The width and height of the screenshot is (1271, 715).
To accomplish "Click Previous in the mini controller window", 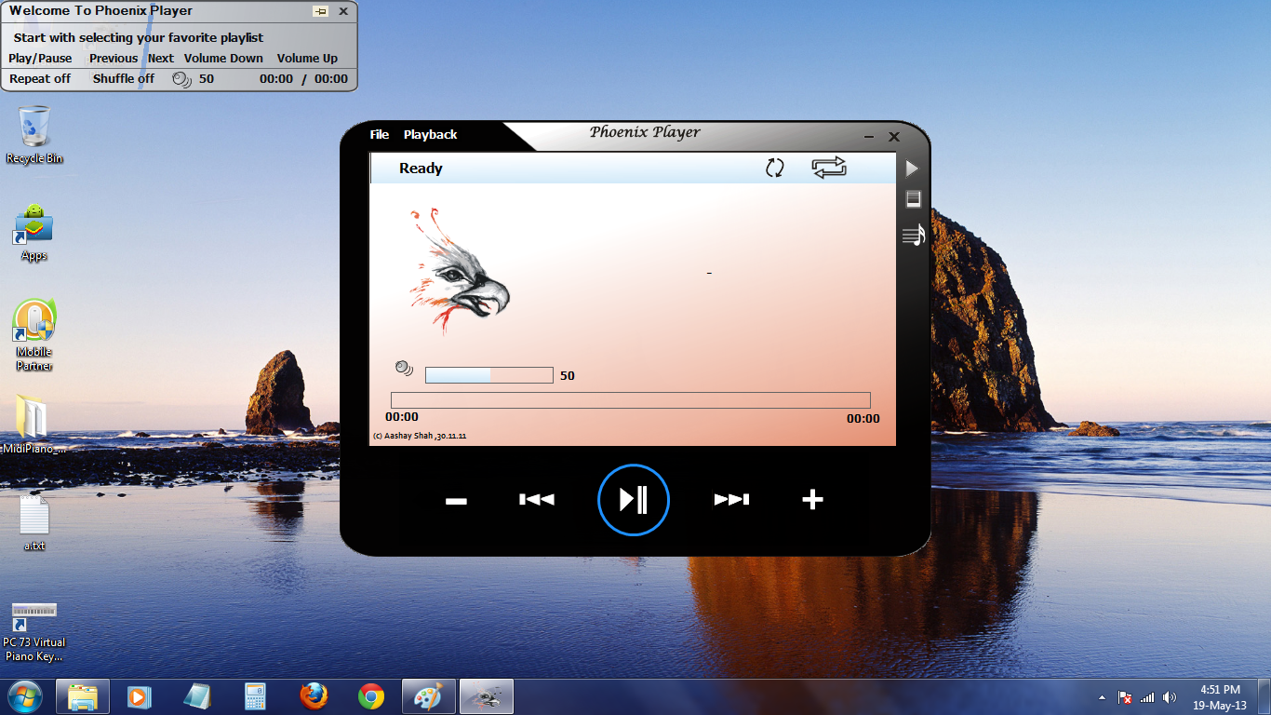I will [x=114, y=58].
